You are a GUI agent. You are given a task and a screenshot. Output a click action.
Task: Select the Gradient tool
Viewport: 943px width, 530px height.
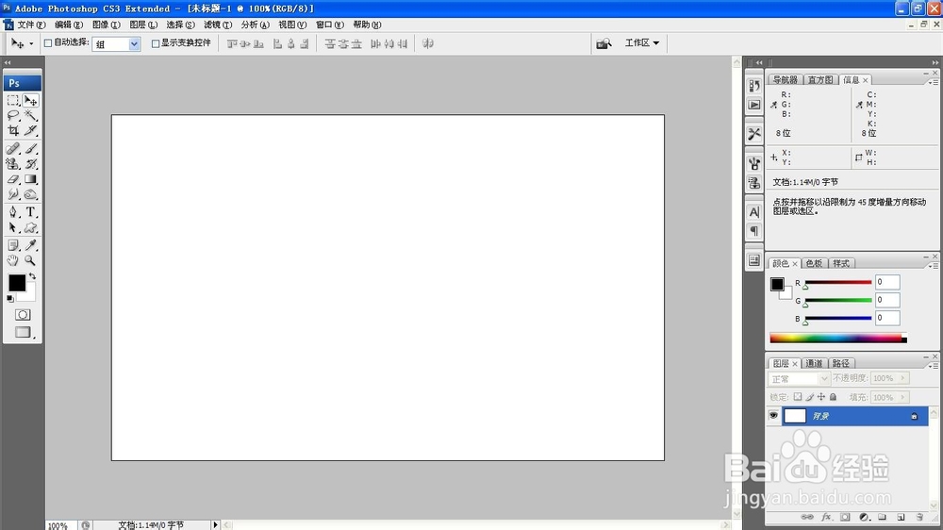pyautogui.click(x=31, y=179)
